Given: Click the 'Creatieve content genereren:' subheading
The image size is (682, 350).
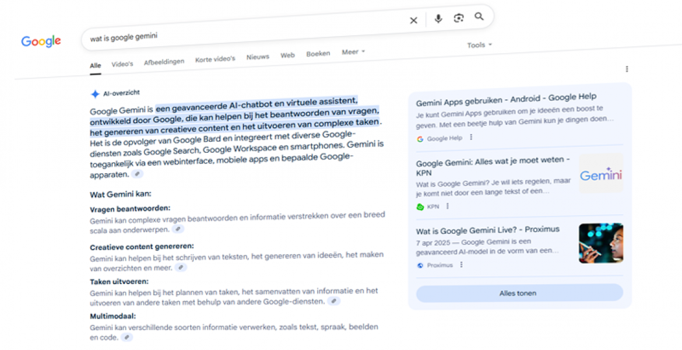Looking at the screenshot, I should [x=142, y=247].
